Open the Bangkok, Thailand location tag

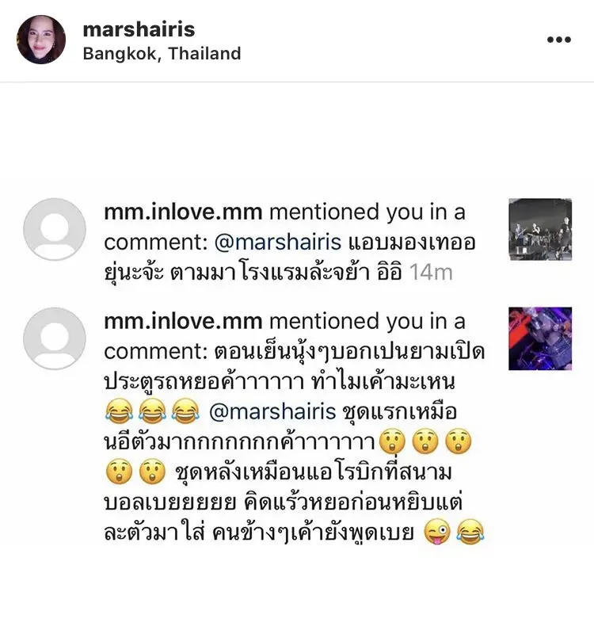[x=162, y=53]
